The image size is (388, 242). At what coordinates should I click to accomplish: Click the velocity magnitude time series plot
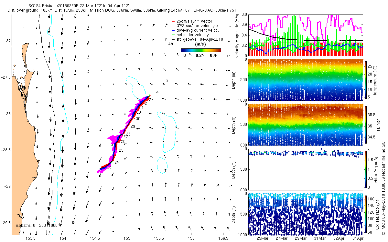tap(305, 35)
